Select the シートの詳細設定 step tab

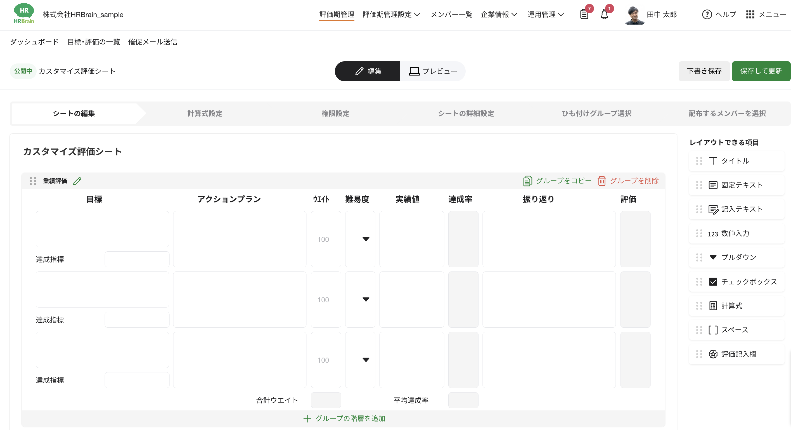(x=466, y=114)
